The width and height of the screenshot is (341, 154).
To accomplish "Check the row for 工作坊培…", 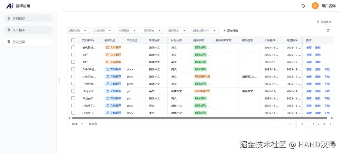I will point(73,84).
